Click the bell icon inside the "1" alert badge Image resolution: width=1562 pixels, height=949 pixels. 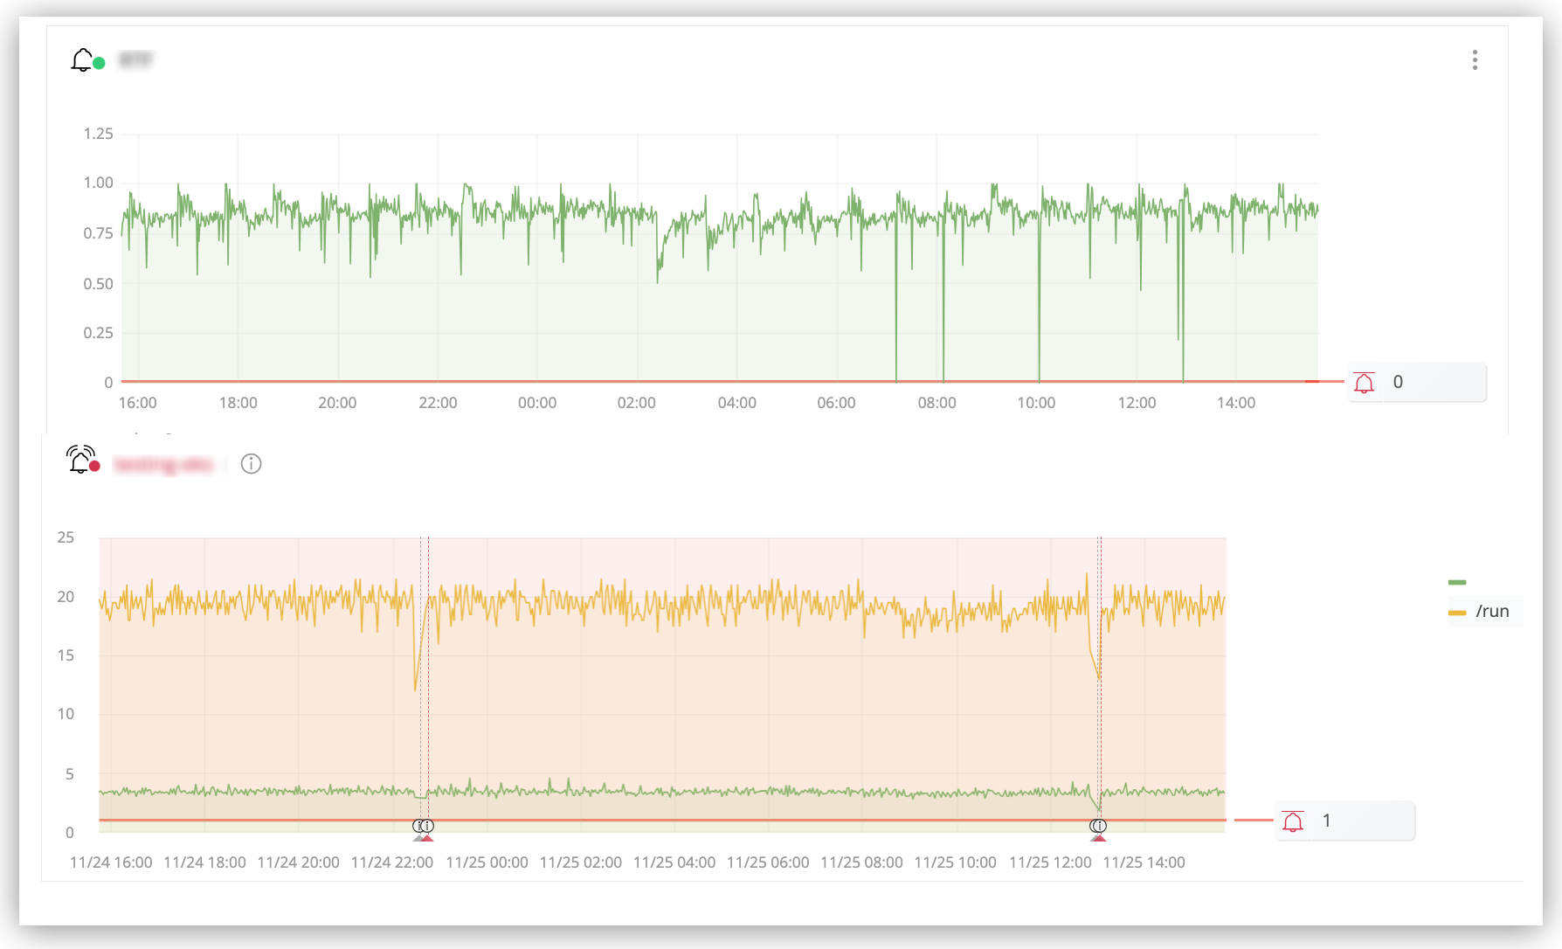(x=1293, y=821)
